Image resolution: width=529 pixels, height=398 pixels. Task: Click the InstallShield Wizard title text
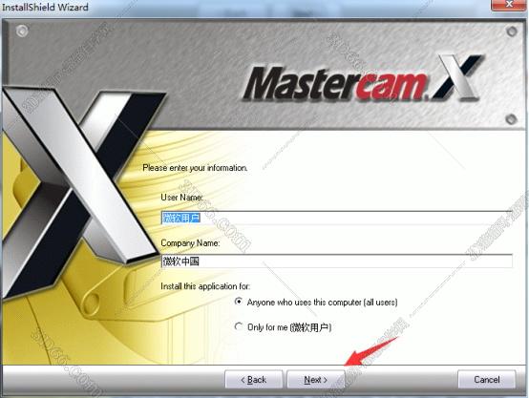45,7
